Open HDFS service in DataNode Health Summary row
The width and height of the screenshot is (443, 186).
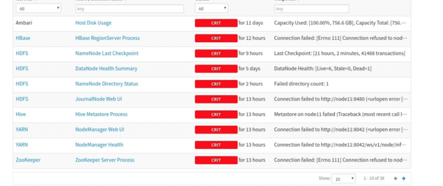click(x=22, y=69)
